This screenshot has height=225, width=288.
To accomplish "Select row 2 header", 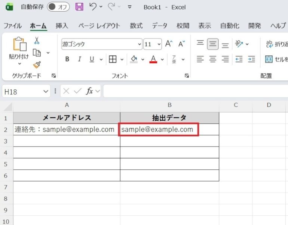I will (x=6, y=130).
